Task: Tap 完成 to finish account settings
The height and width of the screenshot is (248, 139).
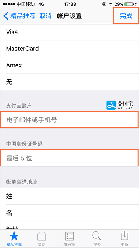Action: pyautogui.click(x=126, y=16)
